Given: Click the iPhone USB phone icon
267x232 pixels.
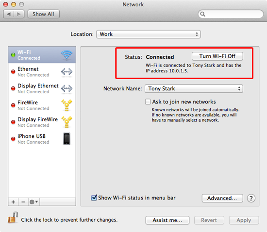Looking at the screenshot, I should (67, 139).
